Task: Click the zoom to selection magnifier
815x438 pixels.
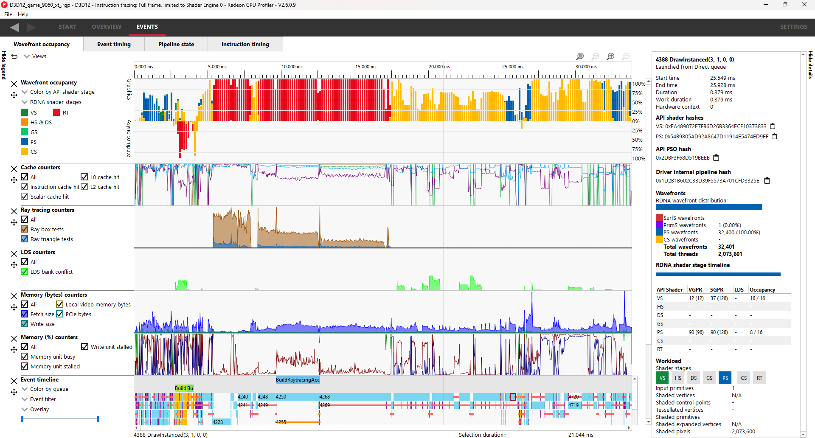Action: pyautogui.click(x=580, y=56)
